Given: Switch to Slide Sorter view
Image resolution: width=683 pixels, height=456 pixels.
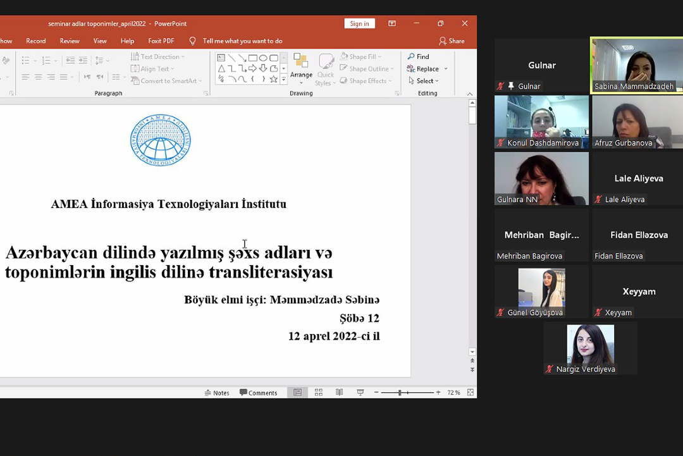Looking at the screenshot, I should click(318, 392).
